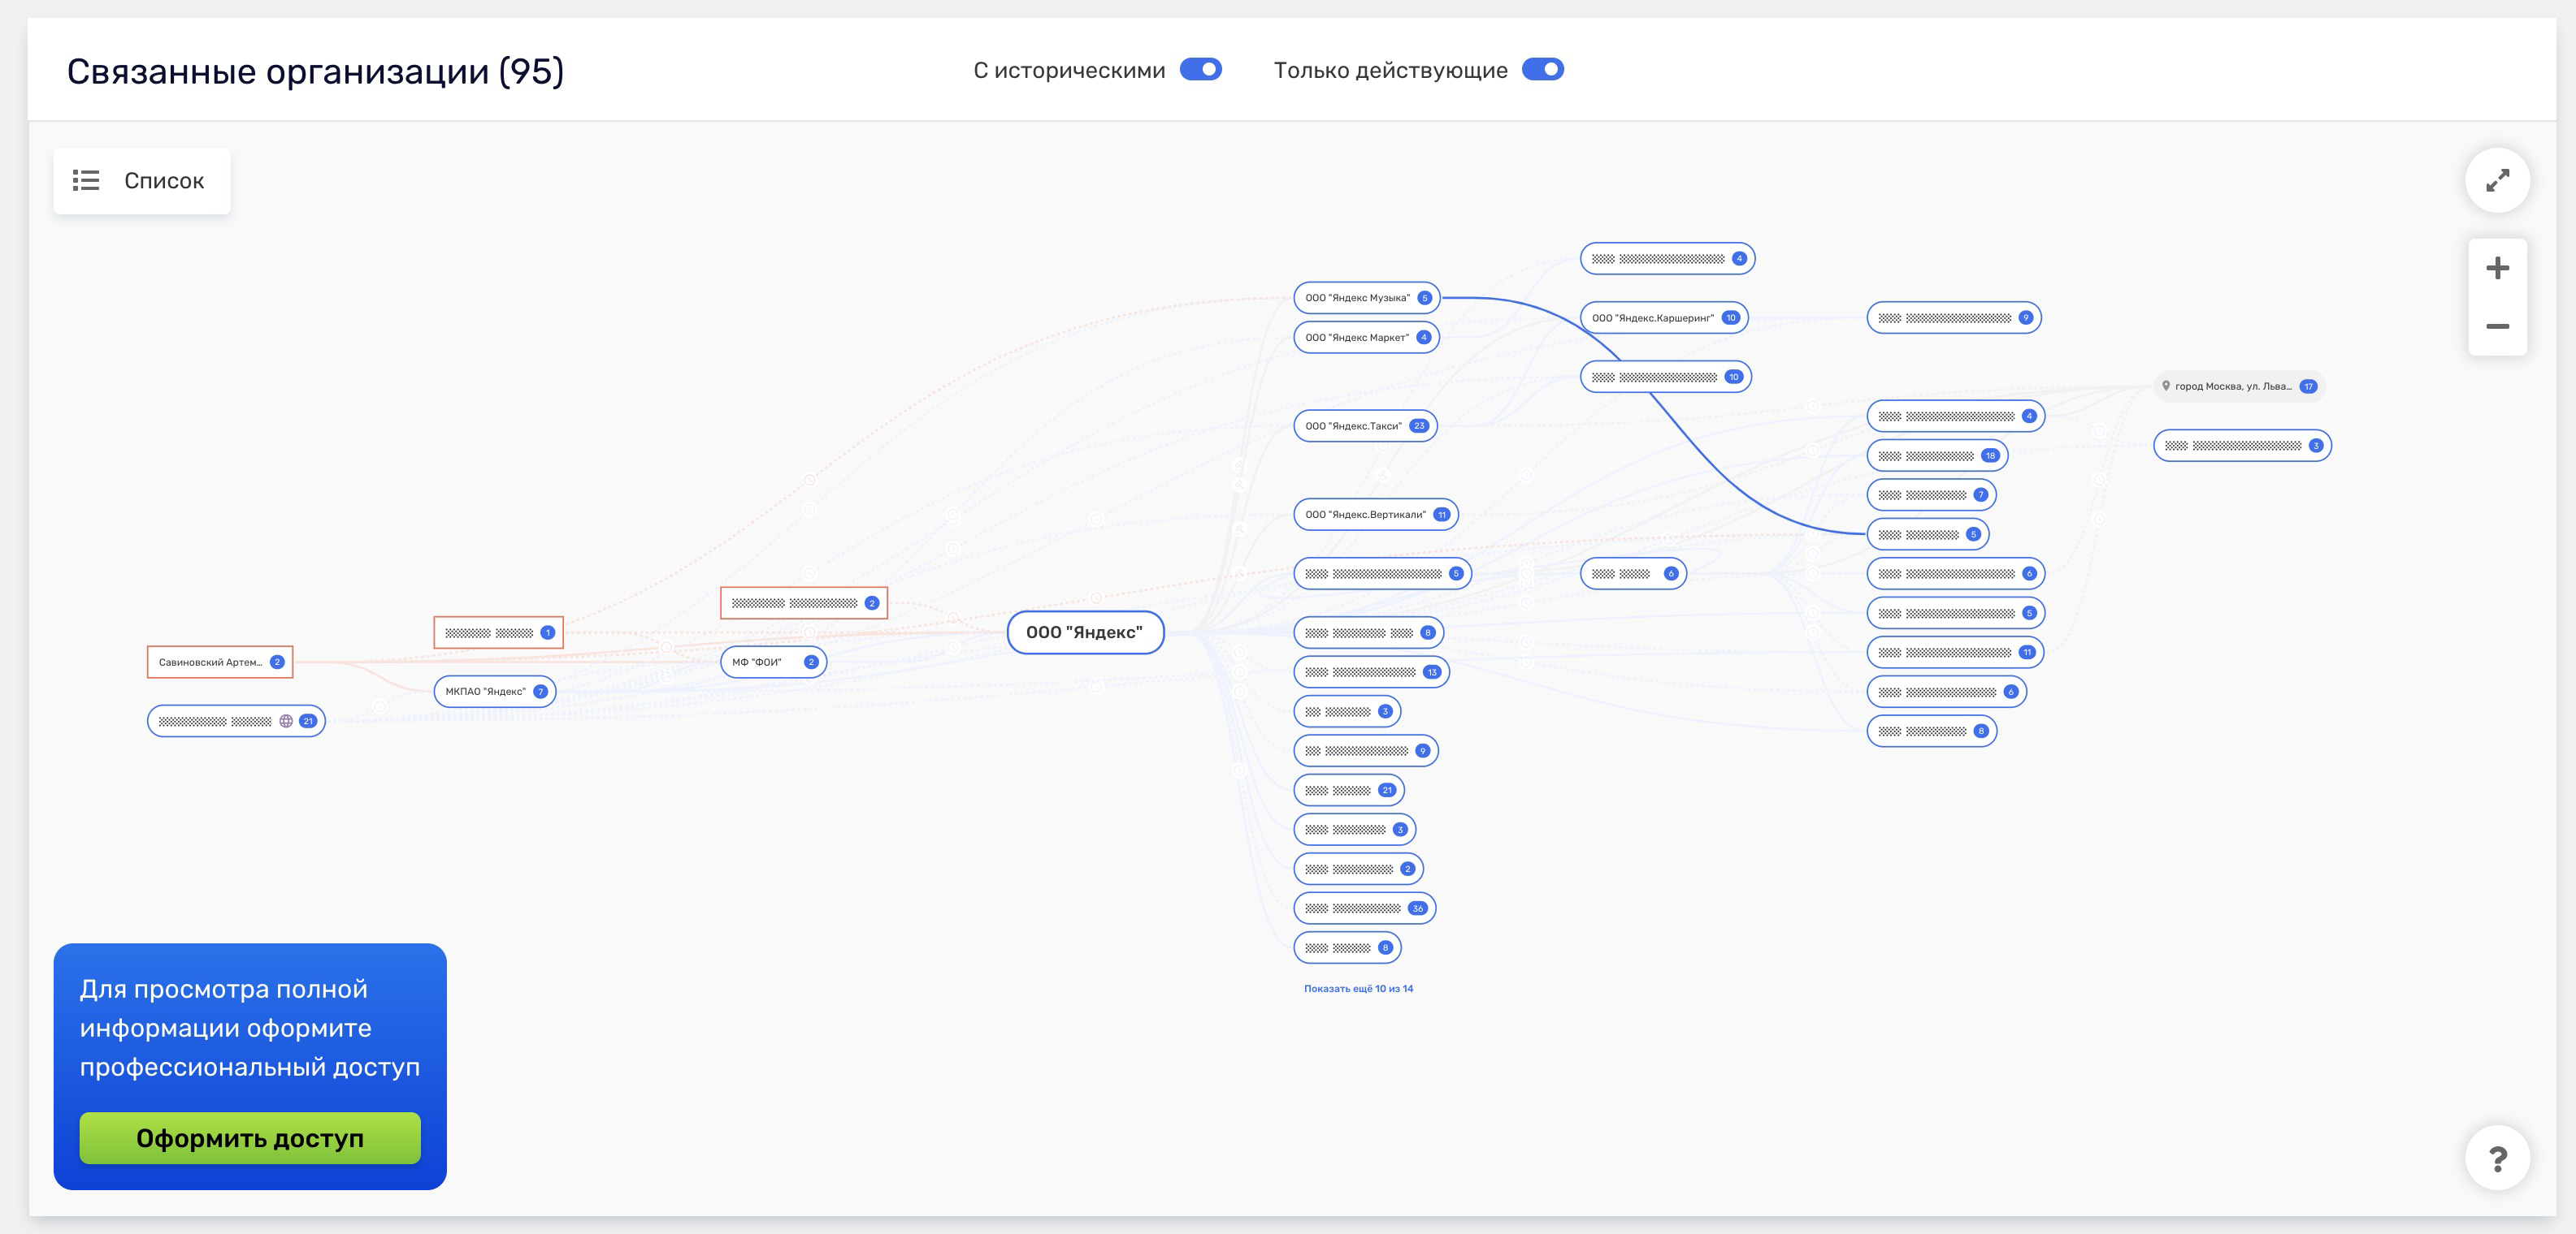Select the МКПАО "Яндекс" node
The image size is (2576, 1234).
click(495, 692)
